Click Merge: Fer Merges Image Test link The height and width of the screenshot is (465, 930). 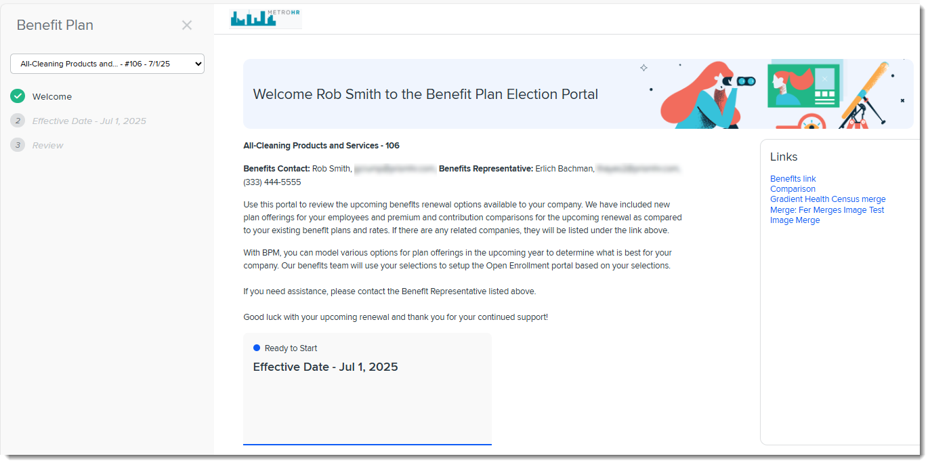click(x=826, y=210)
